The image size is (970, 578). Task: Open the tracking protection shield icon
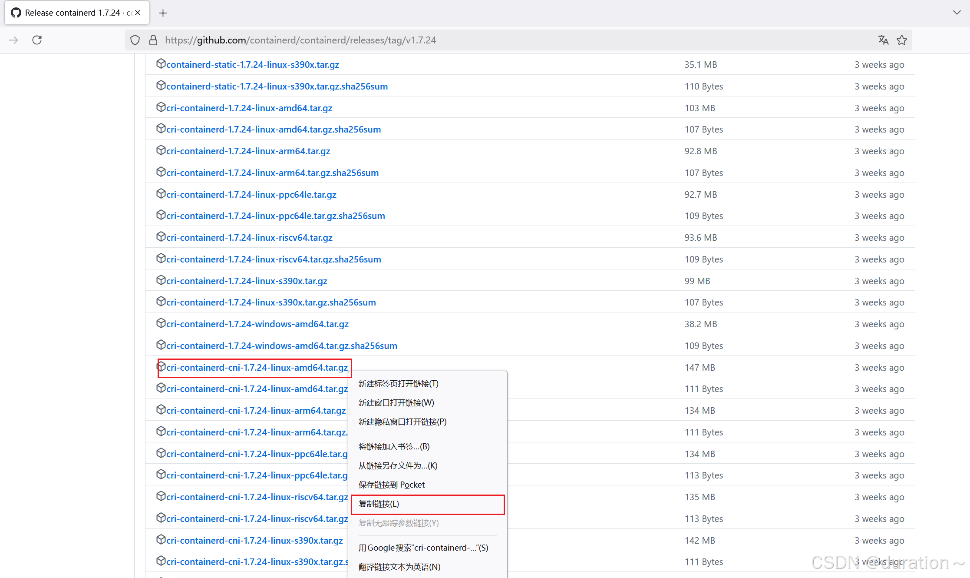(x=135, y=40)
